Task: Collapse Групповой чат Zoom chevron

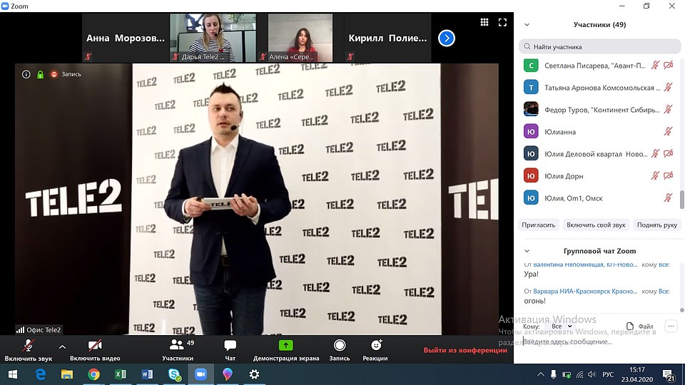Action: (x=527, y=251)
